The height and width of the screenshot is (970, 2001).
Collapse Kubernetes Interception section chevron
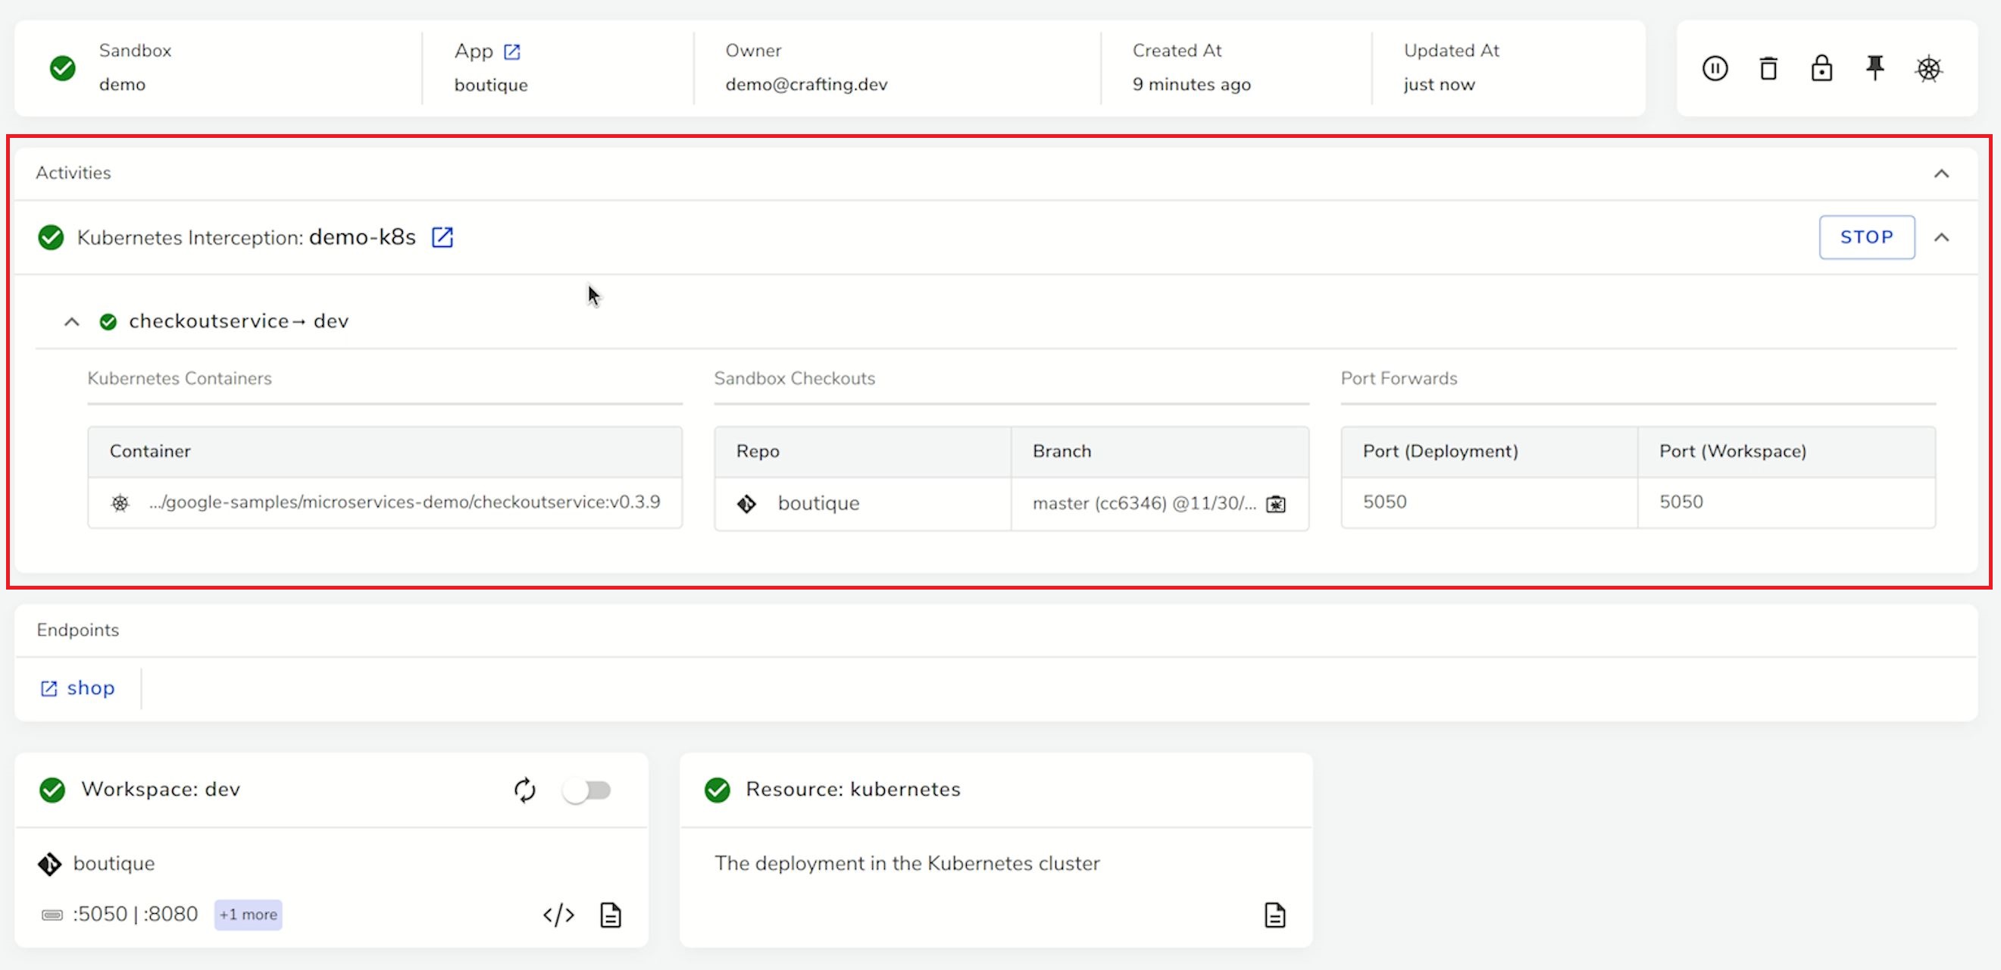[x=1941, y=237]
